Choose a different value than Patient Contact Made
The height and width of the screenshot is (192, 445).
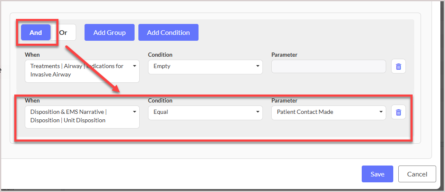pos(328,113)
